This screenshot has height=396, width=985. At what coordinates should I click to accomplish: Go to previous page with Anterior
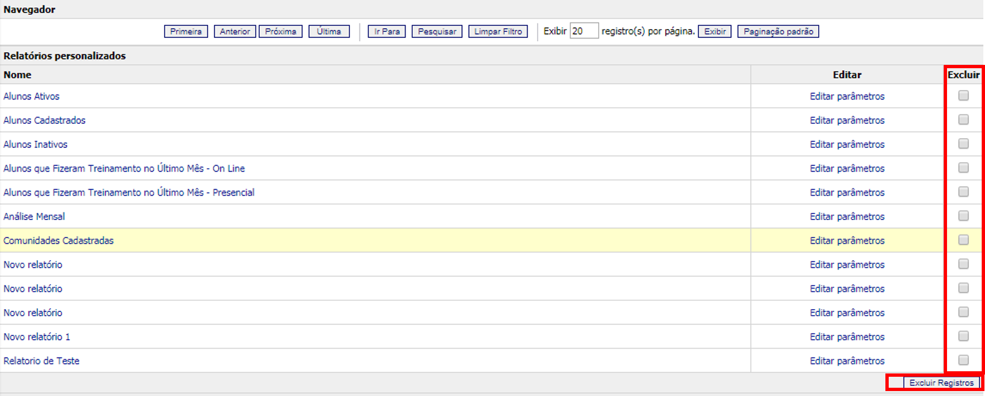pyautogui.click(x=235, y=31)
